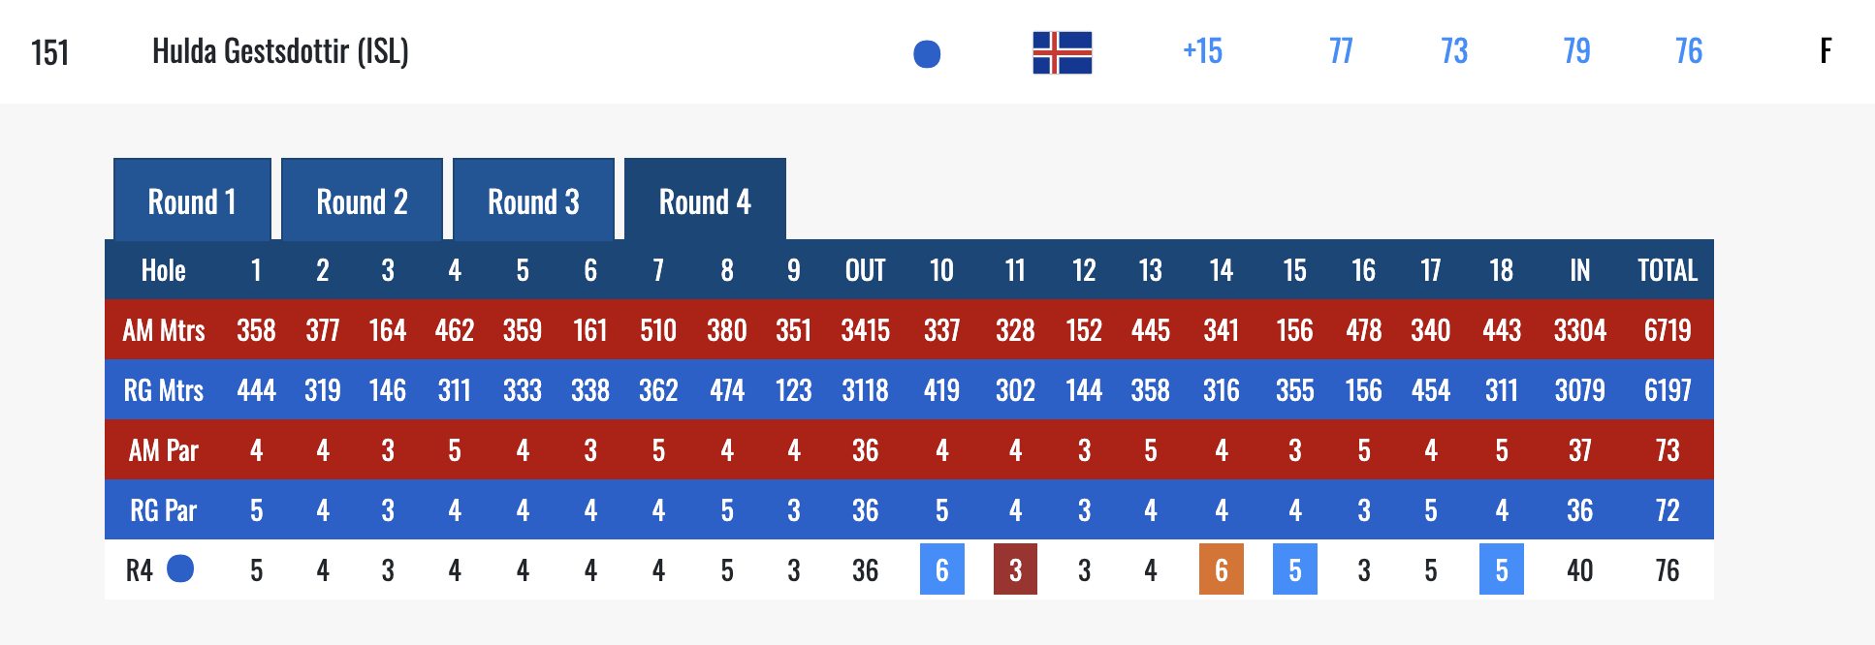Click the orange double bogey box on hole 14
This screenshot has height=645, width=1875.
1221,569
